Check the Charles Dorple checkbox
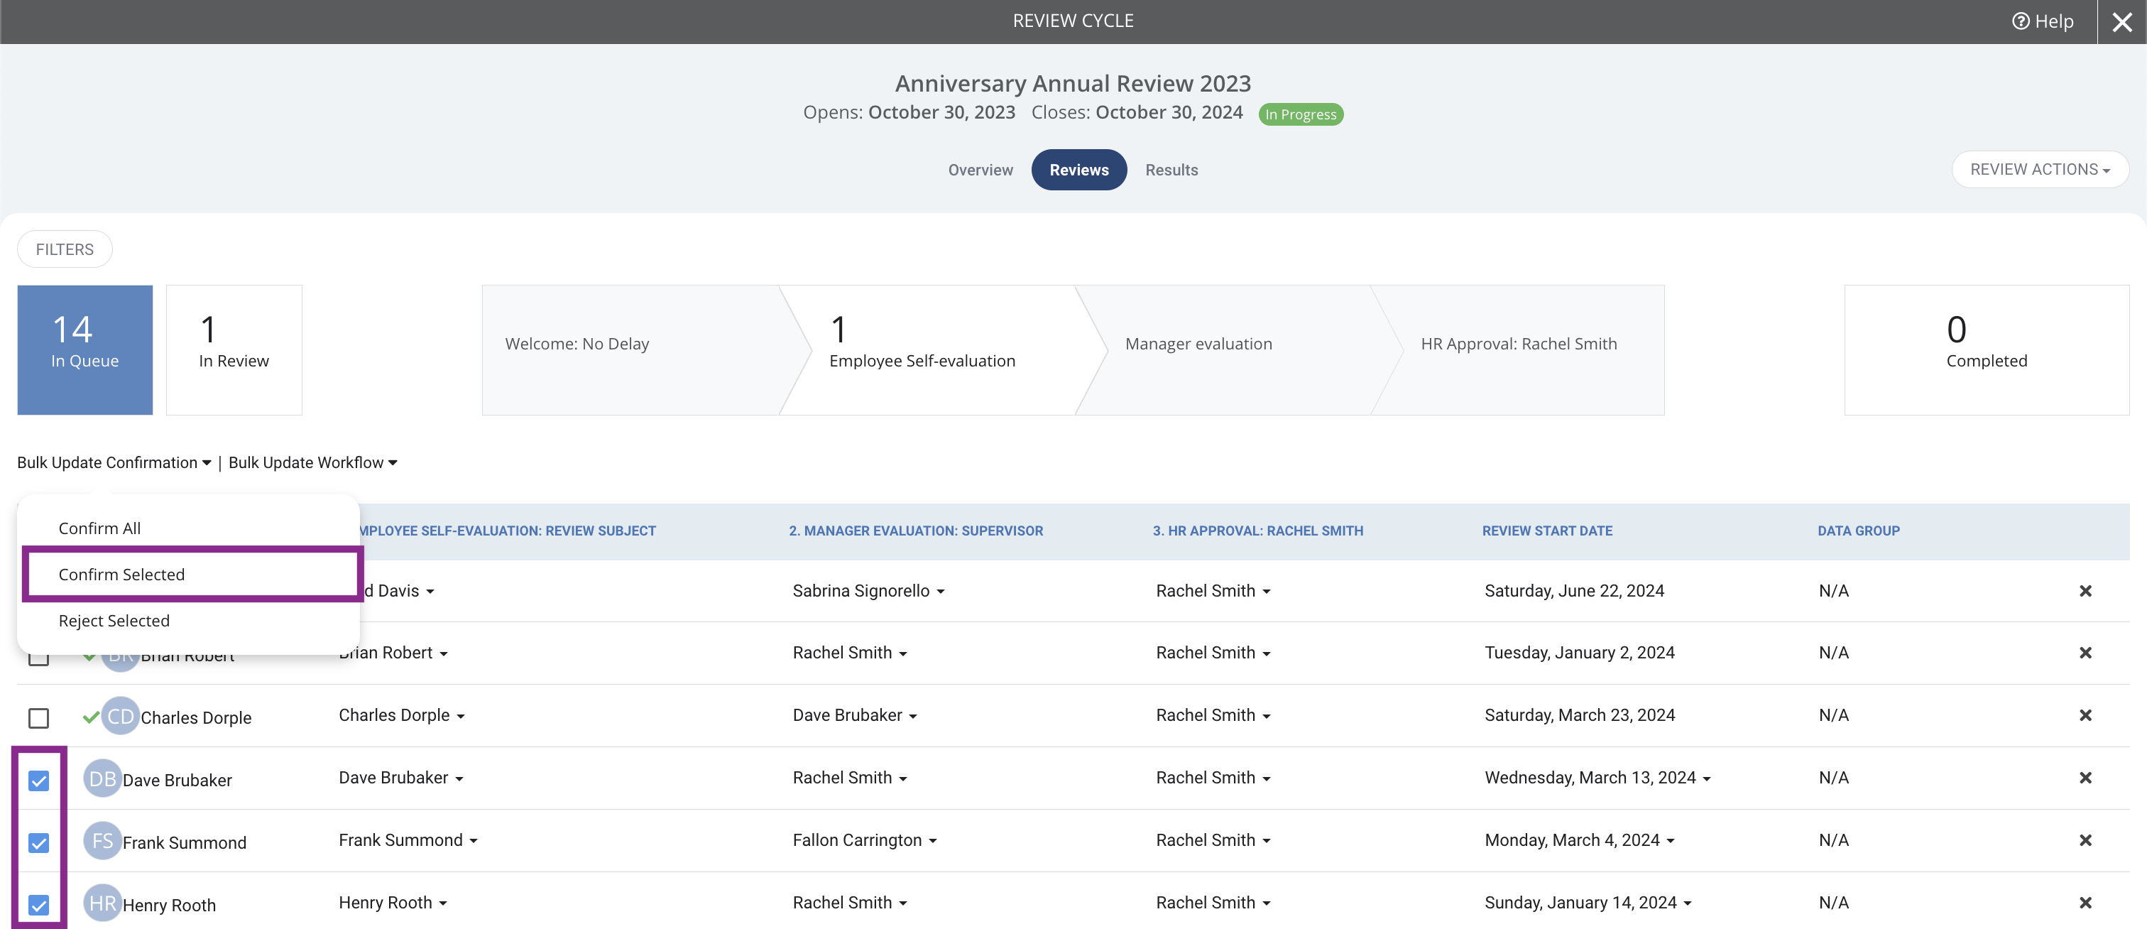This screenshot has height=929, width=2147. [x=38, y=718]
